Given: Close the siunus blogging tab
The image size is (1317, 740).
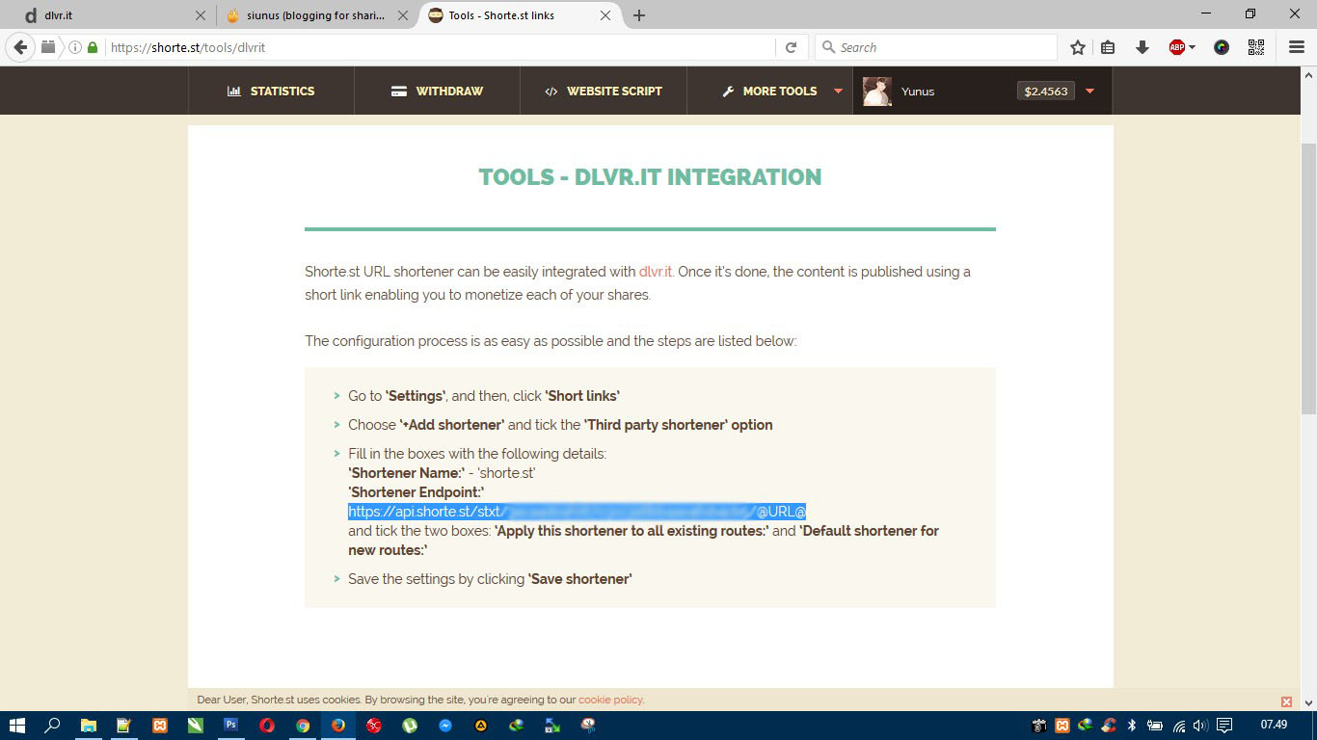Looking at the screenshot, I should point(402,15).
